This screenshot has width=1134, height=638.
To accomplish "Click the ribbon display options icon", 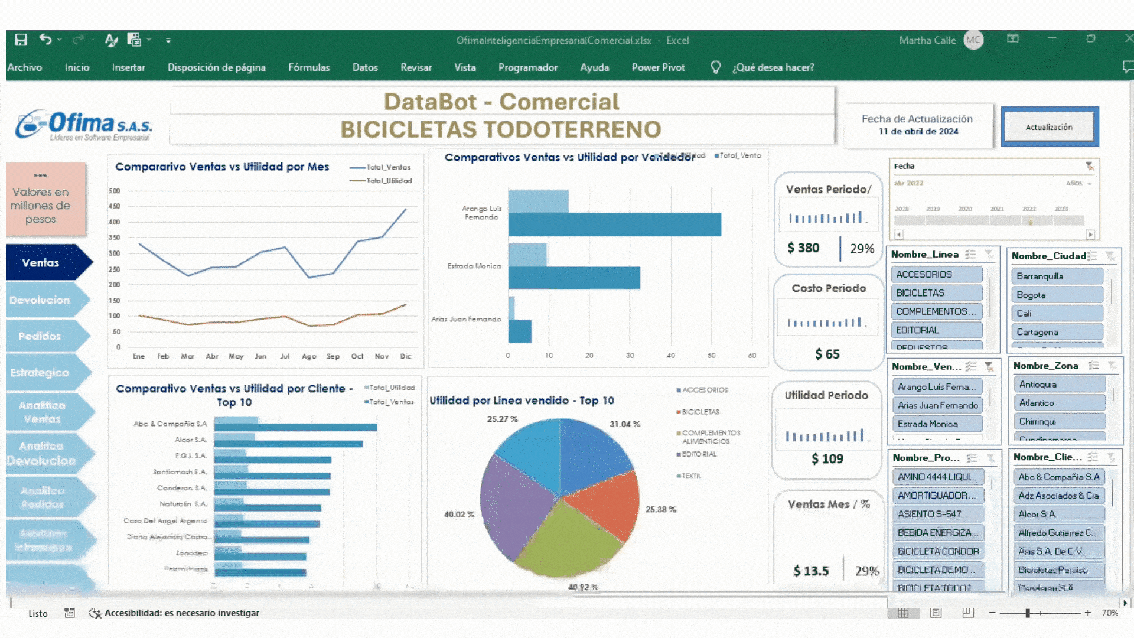I will [x=1013, y=38].
